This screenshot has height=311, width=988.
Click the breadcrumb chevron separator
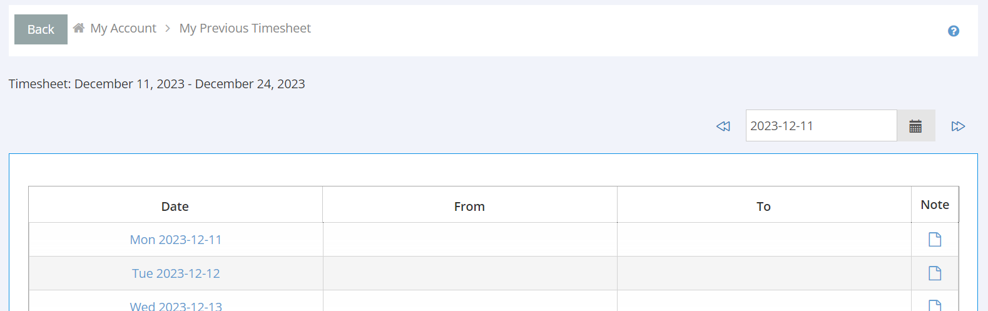click(x=168, y=29)
